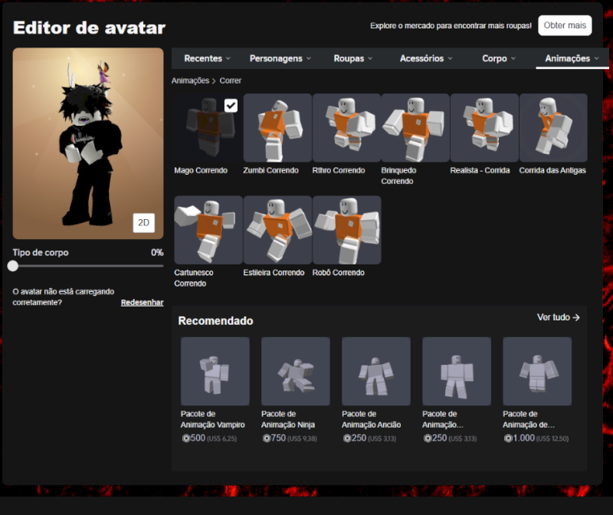Pick the Robô Correndo animation thumbnail
The width and height of the screenshot is (613, 515).
(x=346, y=230)
